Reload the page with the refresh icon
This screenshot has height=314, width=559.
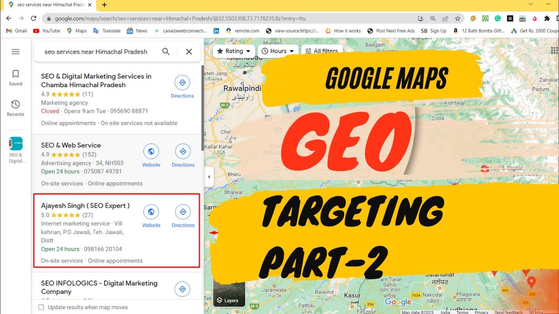click(x=34, y=18)
